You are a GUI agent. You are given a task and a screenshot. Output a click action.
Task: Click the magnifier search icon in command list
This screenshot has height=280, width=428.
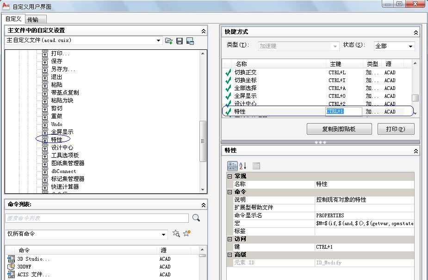[x=196, y=218]
